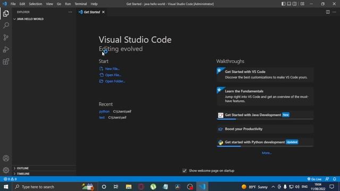This screenshot has height=191, width=340.
Task: Open the View menu
Action: [49, 4]
